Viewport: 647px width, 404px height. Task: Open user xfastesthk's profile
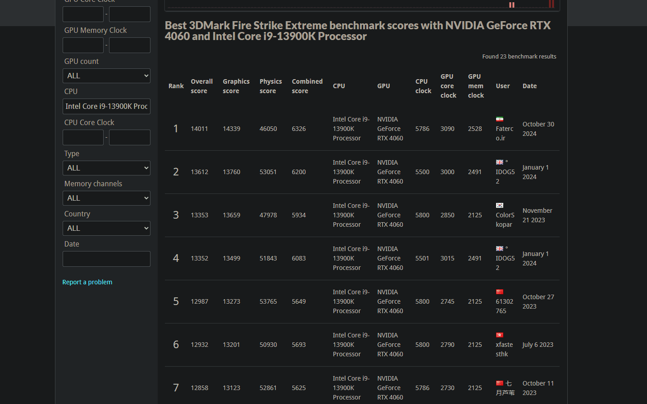coord(504,349)
